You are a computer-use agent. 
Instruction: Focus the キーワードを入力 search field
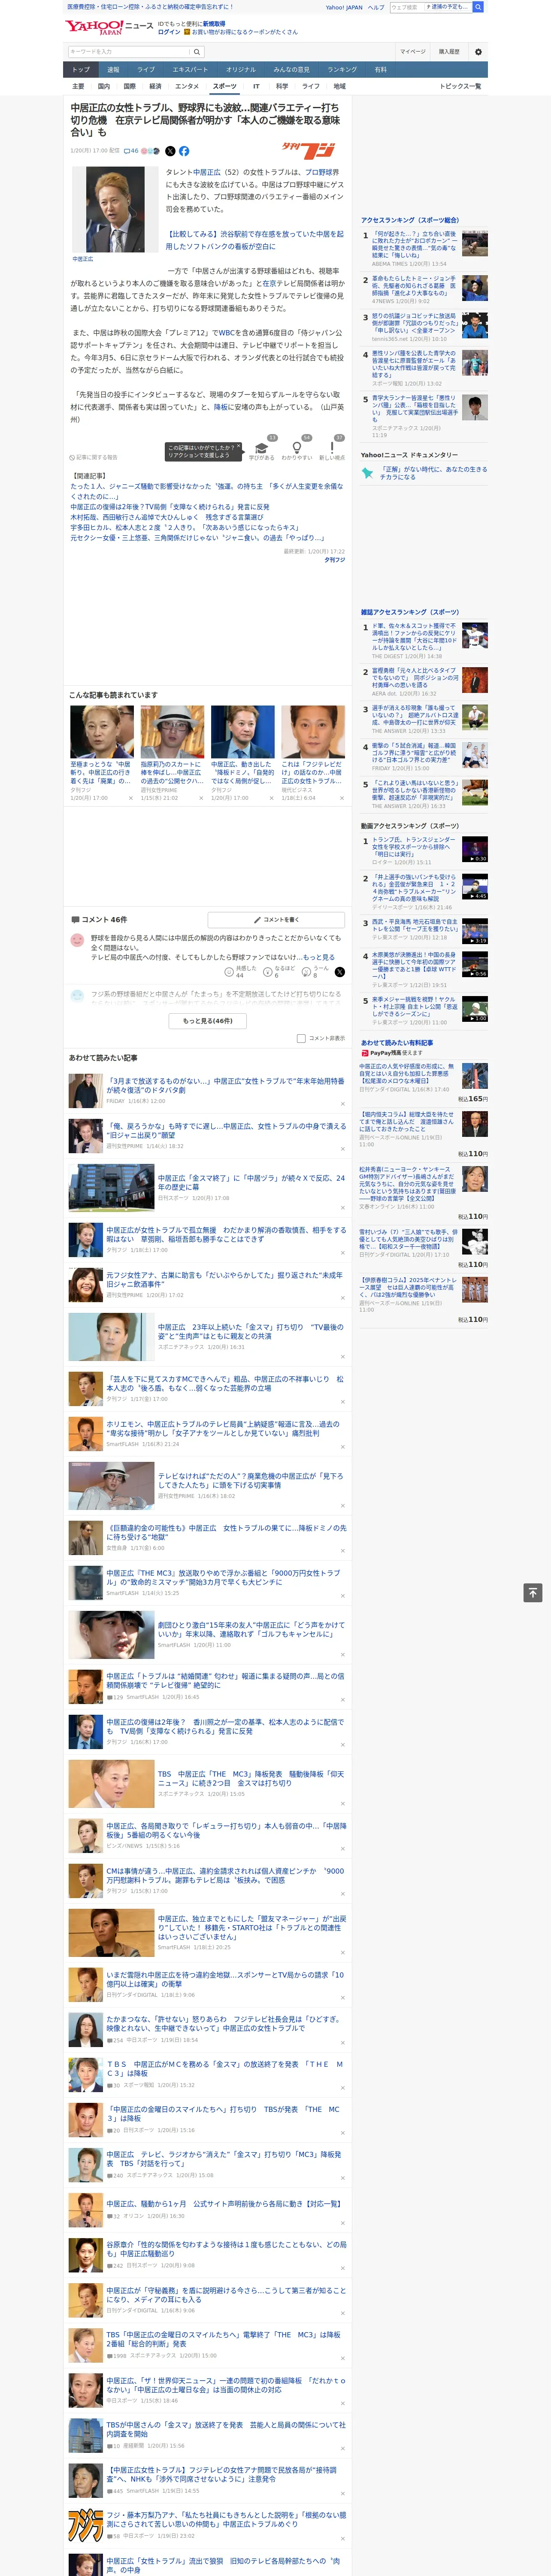click(x=129, y=52)
